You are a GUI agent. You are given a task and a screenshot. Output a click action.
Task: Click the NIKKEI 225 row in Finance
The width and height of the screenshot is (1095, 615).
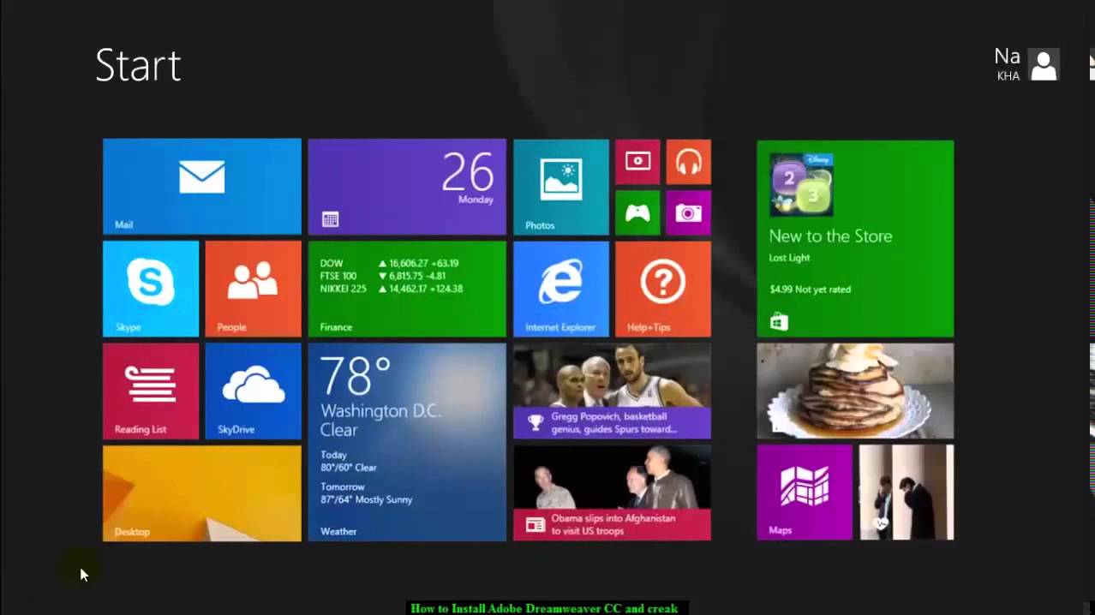392,289
